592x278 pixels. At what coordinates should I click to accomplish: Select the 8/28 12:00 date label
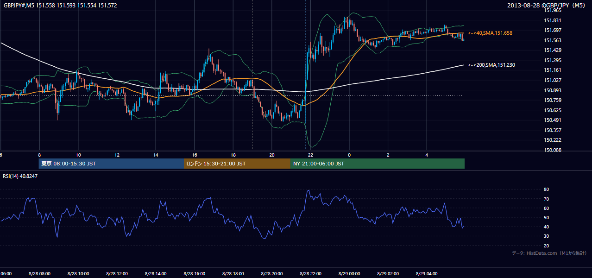pyautogui.click(x=117, y=273)
